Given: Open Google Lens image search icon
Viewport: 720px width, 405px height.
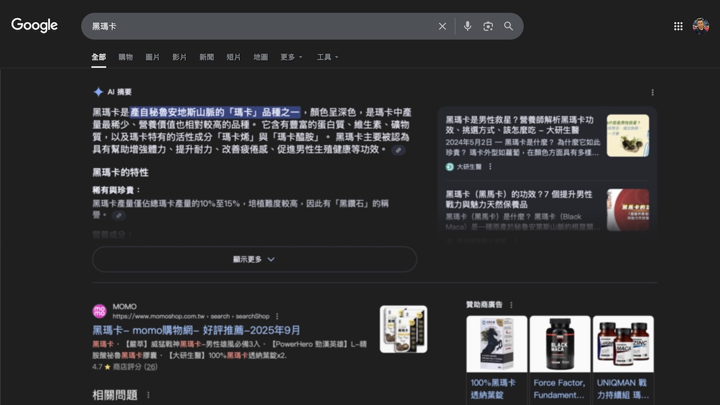Looking at the screenshot, I should (488, 26).
